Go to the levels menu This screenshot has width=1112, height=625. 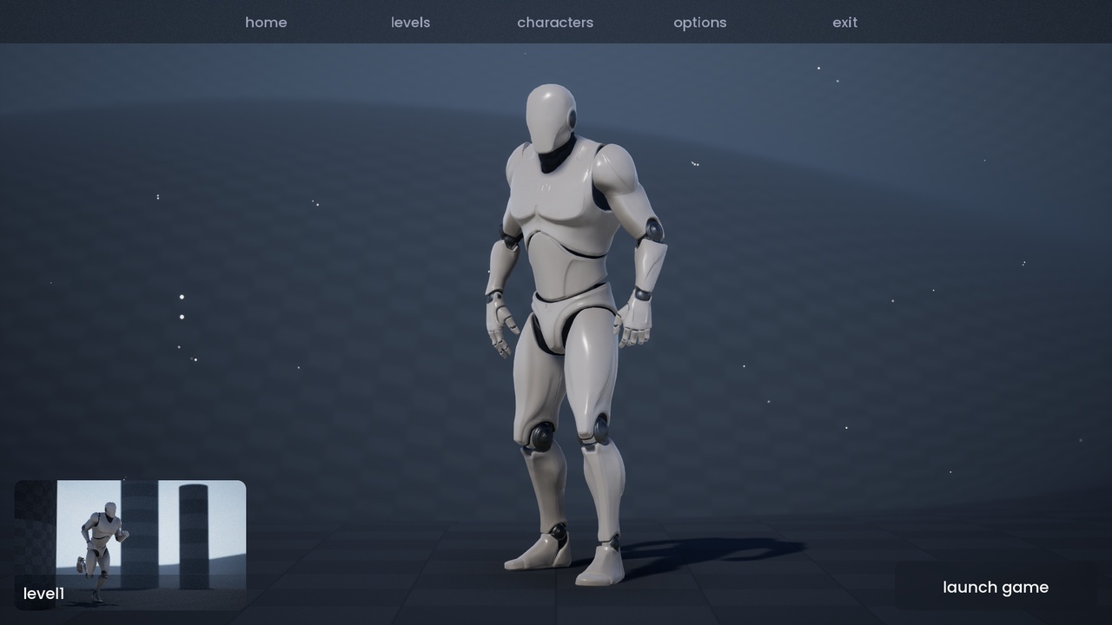point(410,23)
